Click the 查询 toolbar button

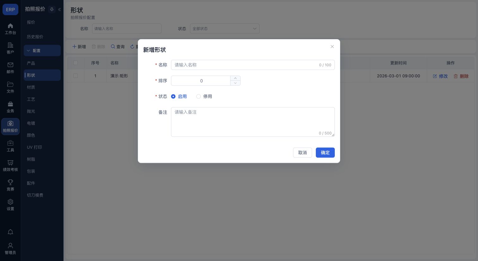point(118,46)
